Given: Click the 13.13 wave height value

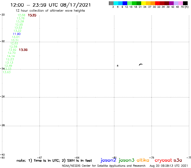Looking at the screenshot, I should coord(9,63).
